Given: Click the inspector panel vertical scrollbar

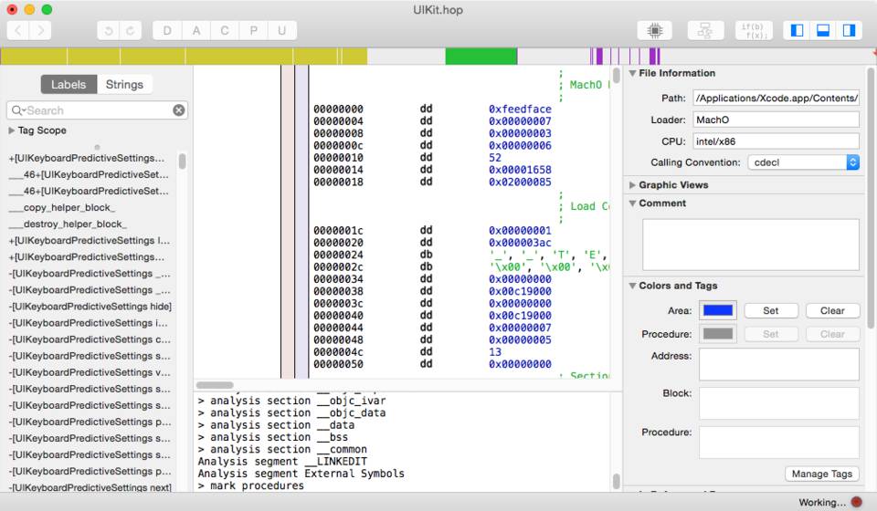Looking at the screenshot, I should (871, 198).
